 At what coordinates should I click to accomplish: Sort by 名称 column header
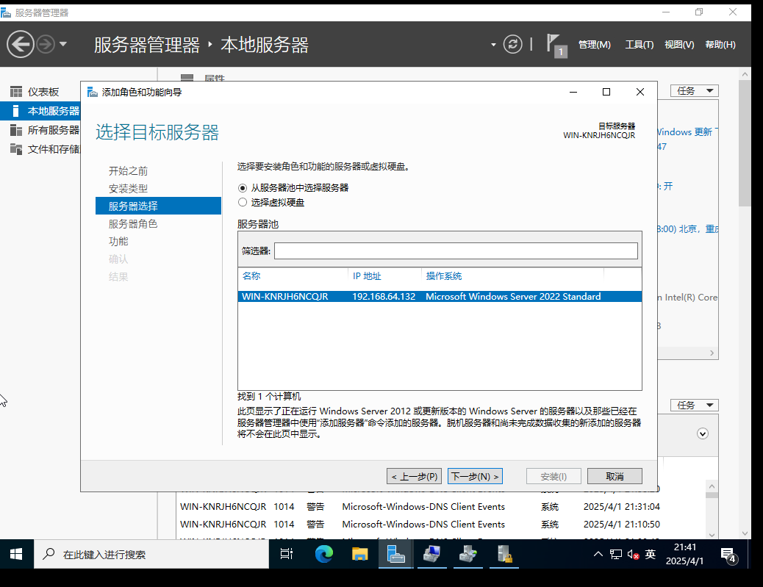[x=251, y=276]
